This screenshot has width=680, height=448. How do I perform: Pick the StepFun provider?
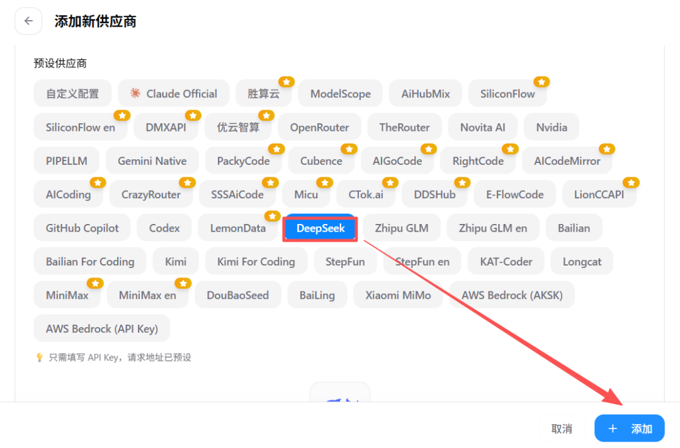(345, 262)
